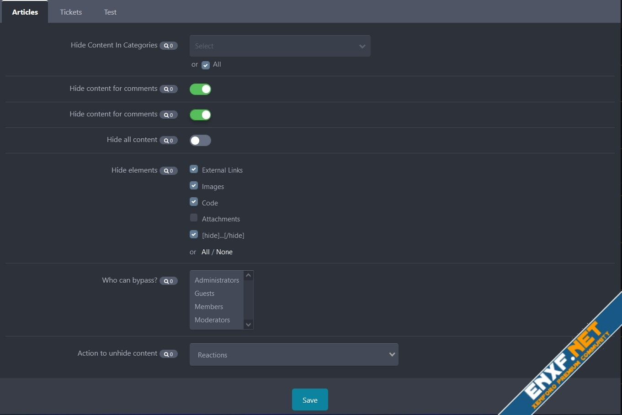Screen dimensions: 622x415
Task: Toggle the Hide all content switch
Action: [x=200, y=141]
